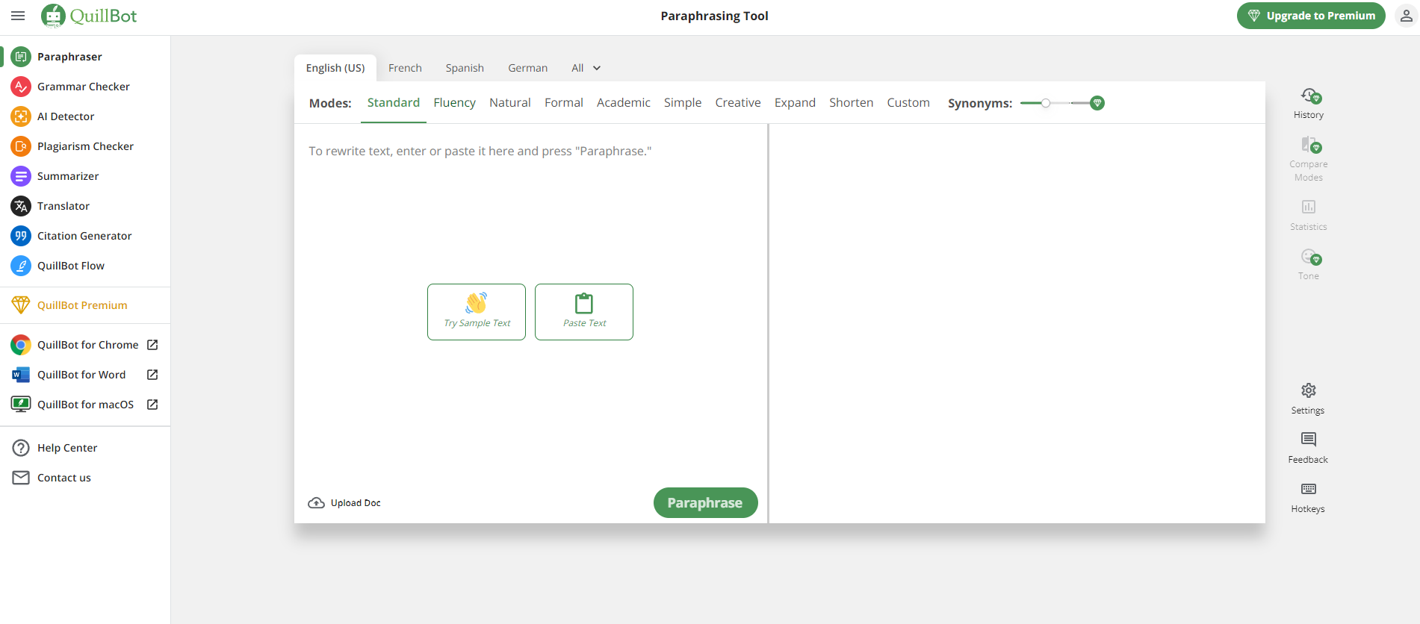This screenshot has height=624, width=1420.
Task: Open the Contact us link
Action: coord(64,478)
